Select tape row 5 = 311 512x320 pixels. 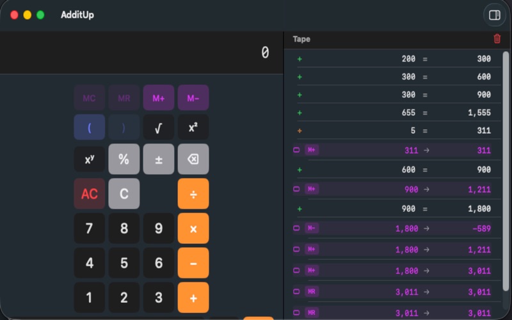tap(393, 131)
